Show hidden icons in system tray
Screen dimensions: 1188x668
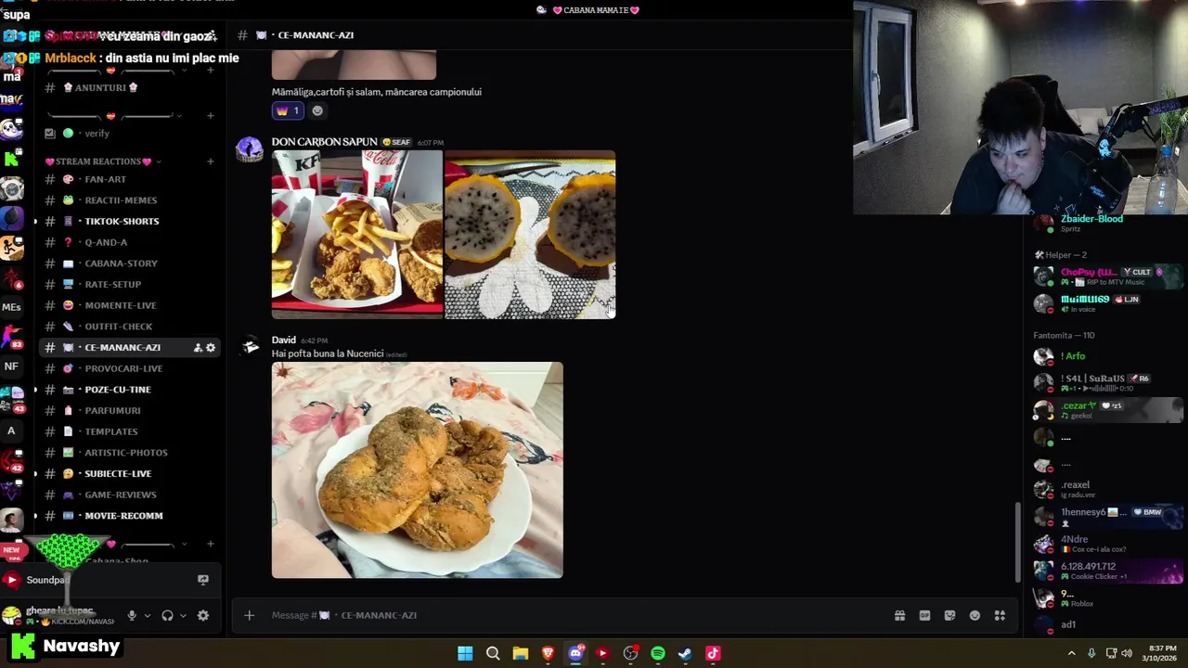1072,653
